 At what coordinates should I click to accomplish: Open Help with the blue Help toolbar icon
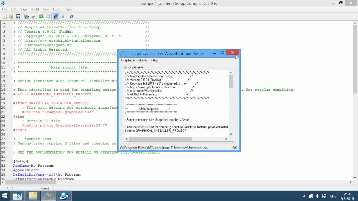click(x=71, y=16)
